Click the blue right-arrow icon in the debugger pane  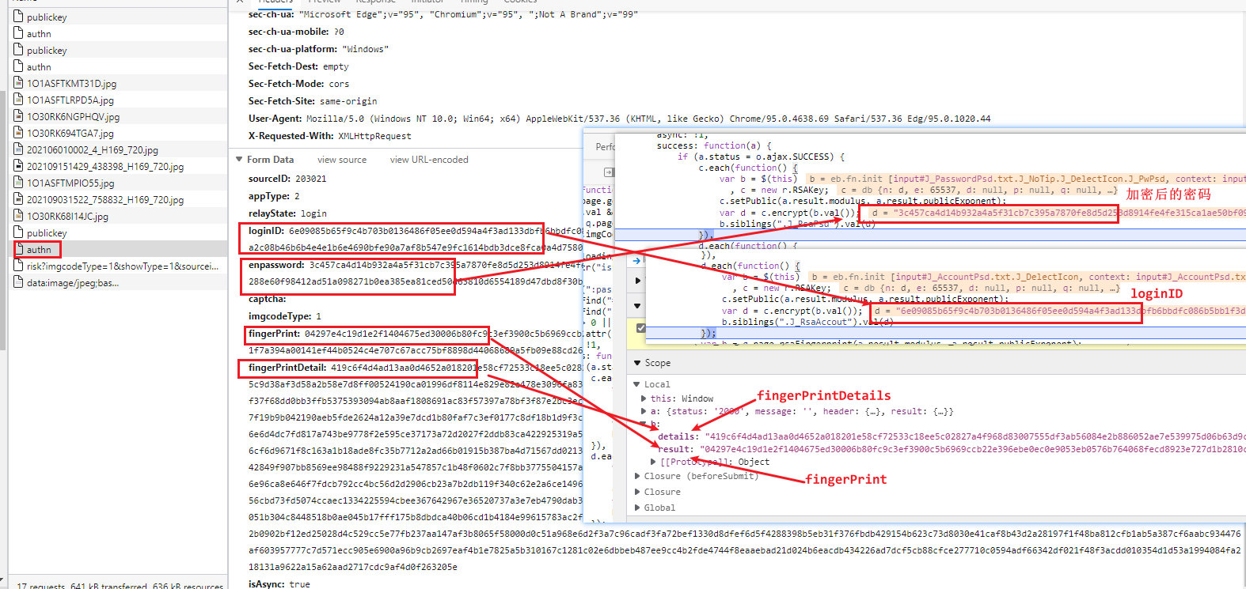coord(636,260)
